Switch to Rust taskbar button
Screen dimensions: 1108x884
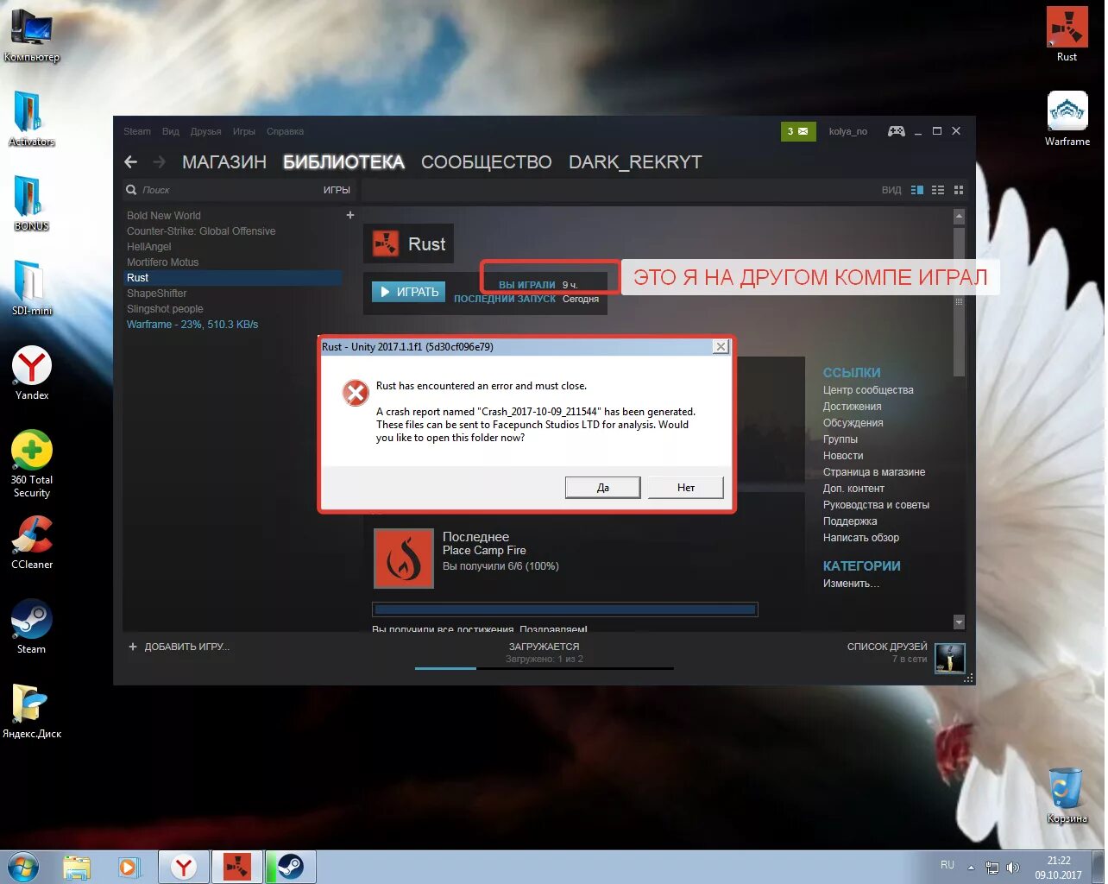pos(236,867)
